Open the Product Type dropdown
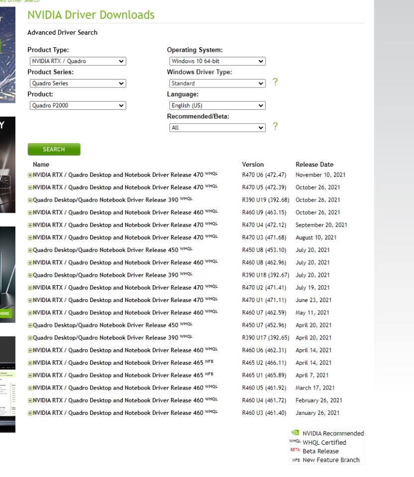This screenshot has height=477, width=414. (x=78, y=61)
